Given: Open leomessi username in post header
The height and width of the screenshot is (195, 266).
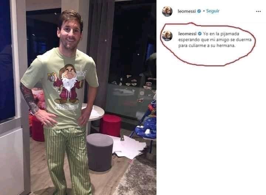Looking at the screenshot, I should 187,11.
